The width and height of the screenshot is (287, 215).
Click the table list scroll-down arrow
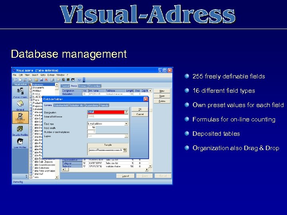click(57, 177)
